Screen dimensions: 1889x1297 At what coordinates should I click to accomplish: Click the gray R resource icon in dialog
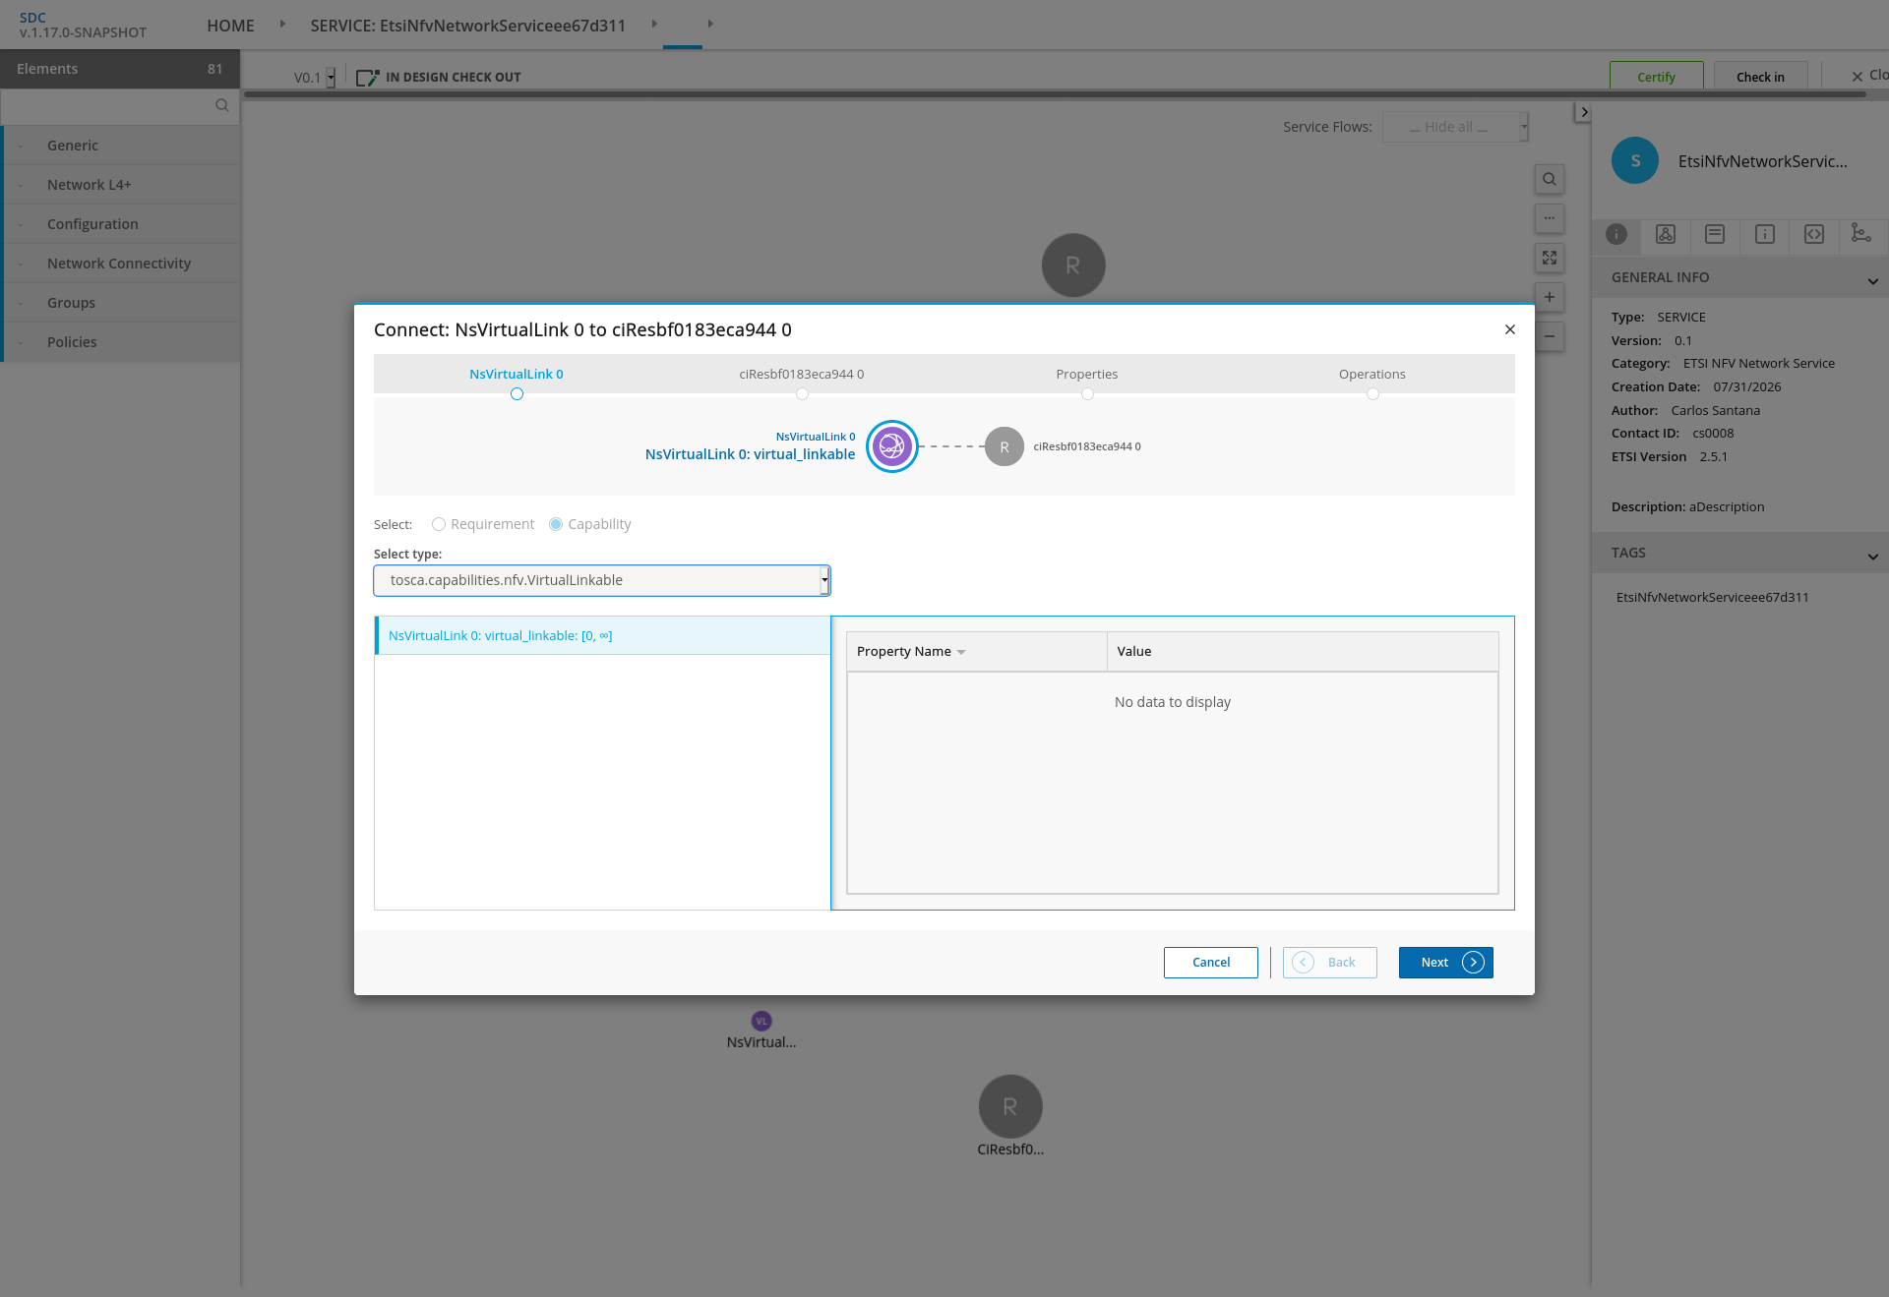tap(1005, 446)
